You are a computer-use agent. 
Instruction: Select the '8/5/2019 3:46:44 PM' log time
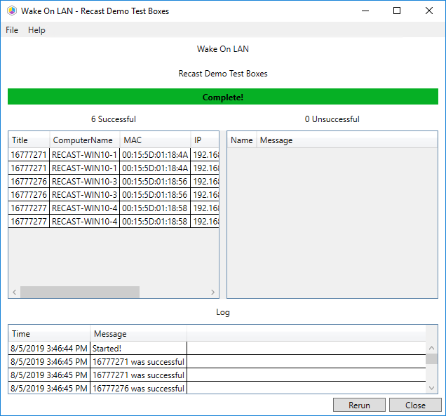[x=49, y=348]
